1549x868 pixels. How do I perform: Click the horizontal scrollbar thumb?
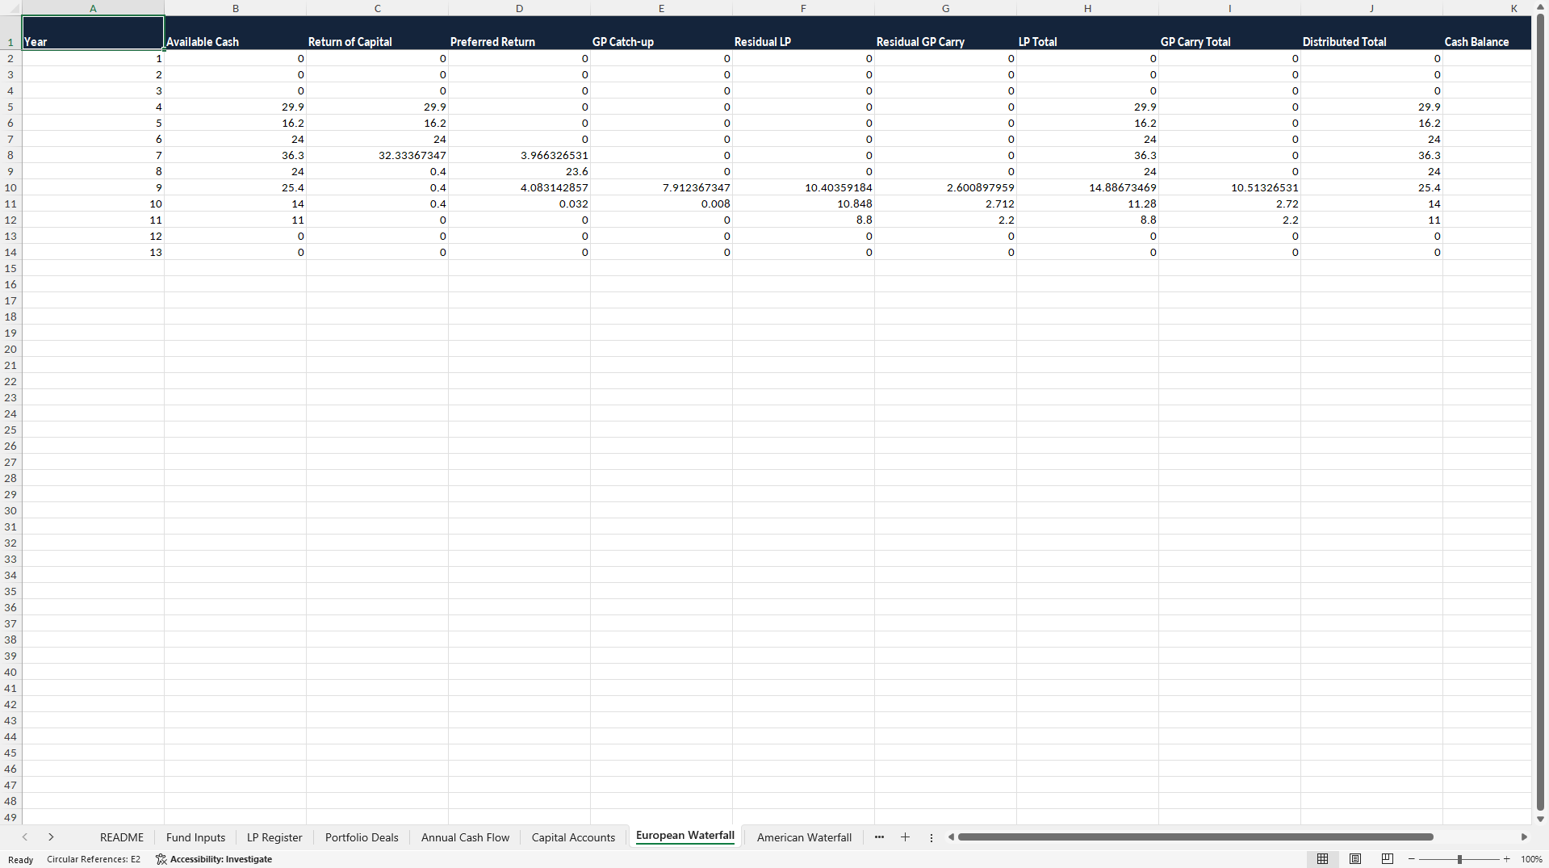1195,837
